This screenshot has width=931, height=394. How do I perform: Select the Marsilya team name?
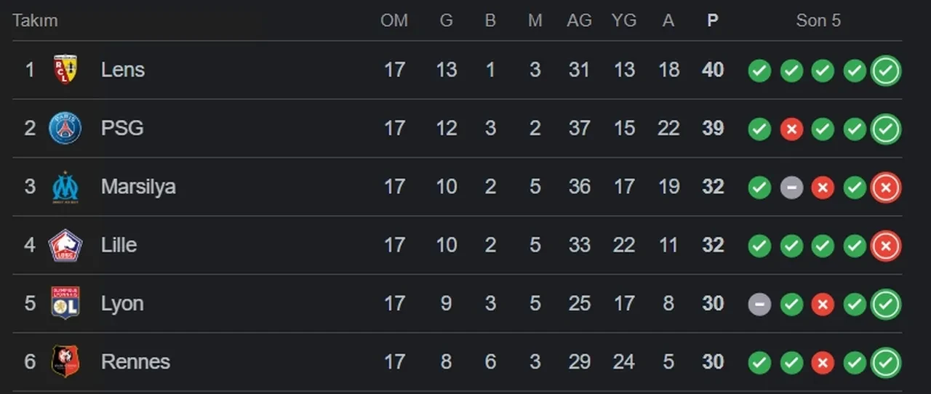click(x=138, y=187)
